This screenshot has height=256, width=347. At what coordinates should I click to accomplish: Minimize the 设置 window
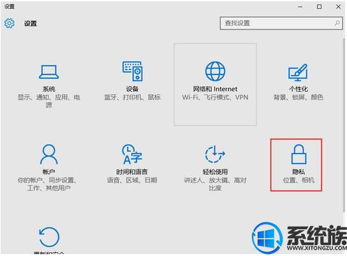click(x=300, y=7)
